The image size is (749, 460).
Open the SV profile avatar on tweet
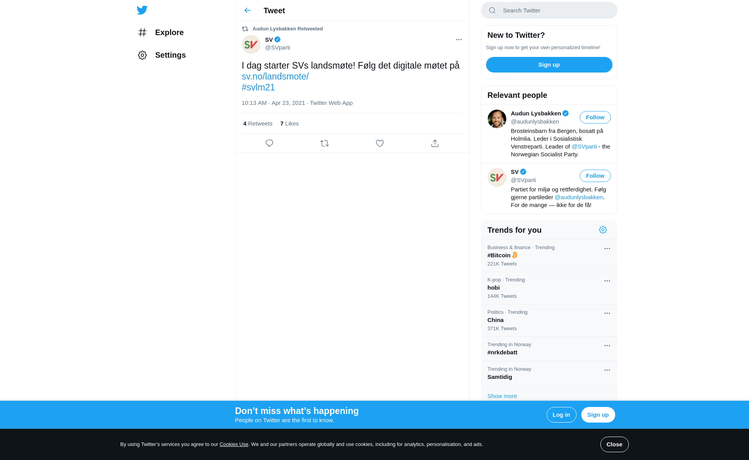pyautogui.click(x=251, y=44)
